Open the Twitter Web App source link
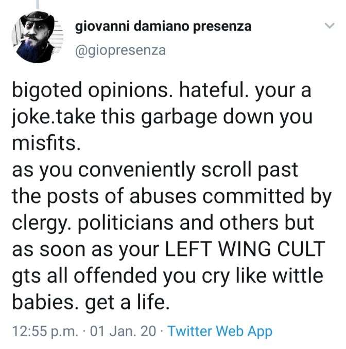The image size is (346, 349). click(220, 332)
